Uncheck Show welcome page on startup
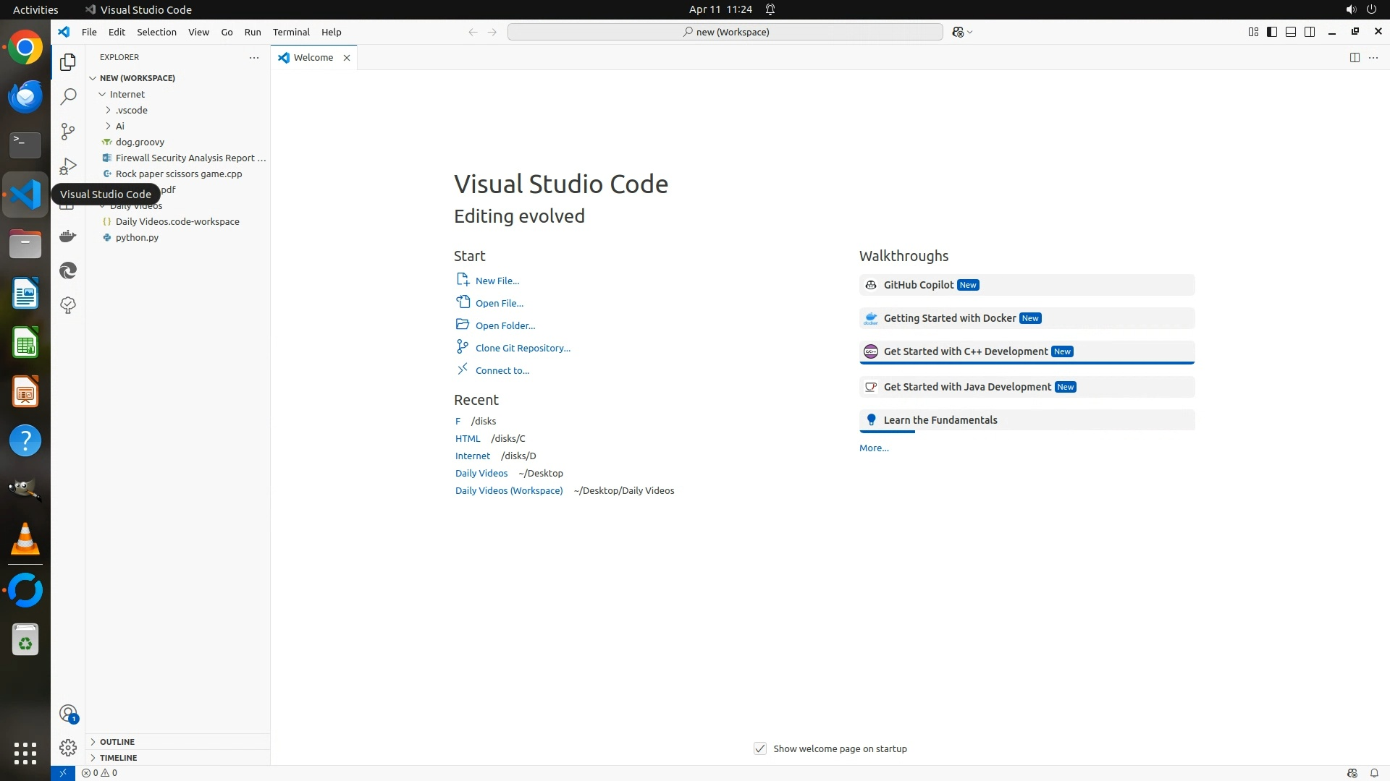The width and height of the screenshot is (1390, 781). click(x=760, y=748)
